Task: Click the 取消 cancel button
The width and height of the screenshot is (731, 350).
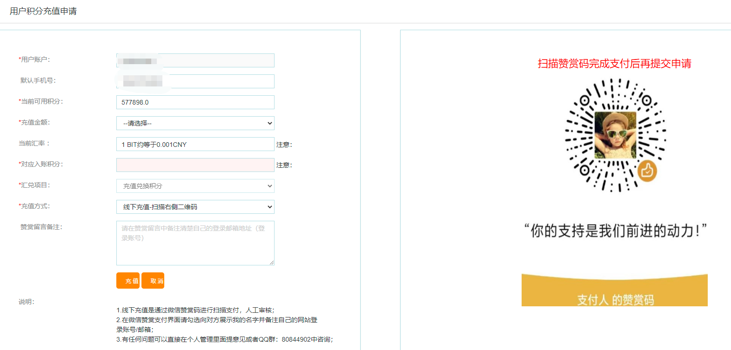Action: 153,281
